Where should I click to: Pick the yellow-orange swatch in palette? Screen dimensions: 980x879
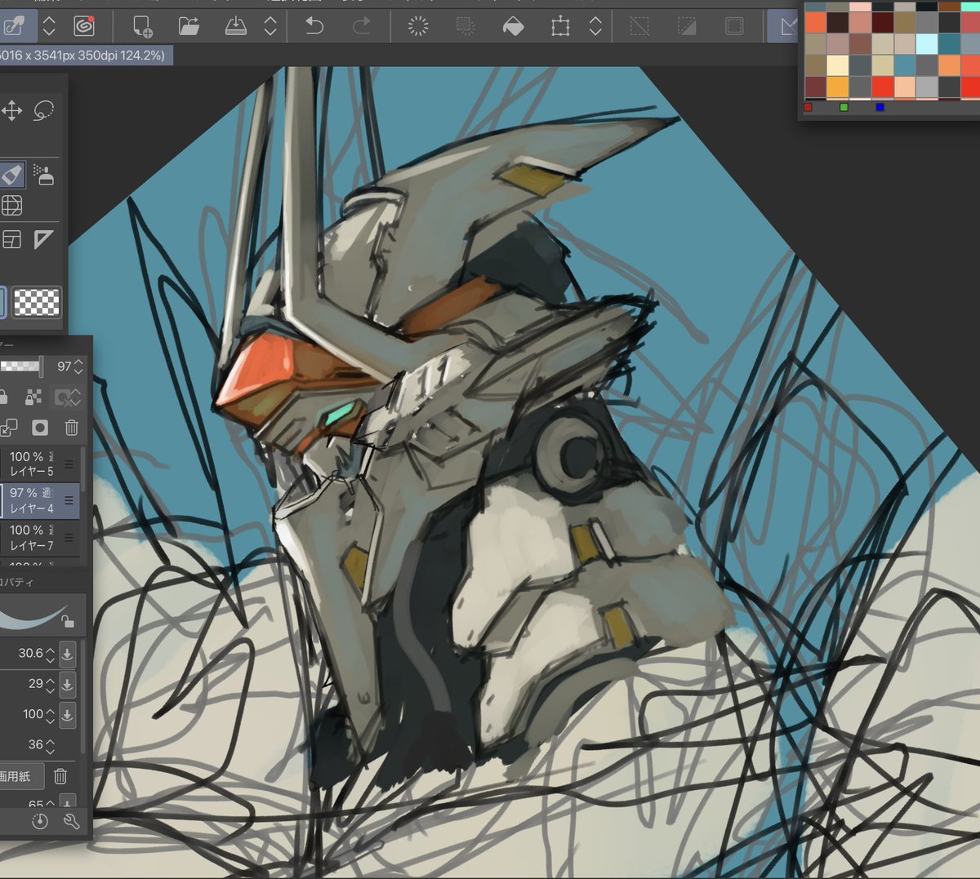pyautogui.click(x=838, y=87)
